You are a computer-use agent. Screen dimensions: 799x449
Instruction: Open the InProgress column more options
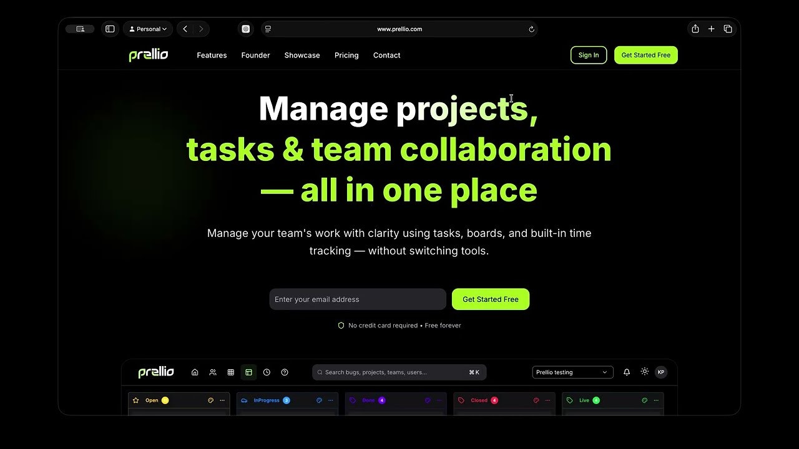(331, 400)
